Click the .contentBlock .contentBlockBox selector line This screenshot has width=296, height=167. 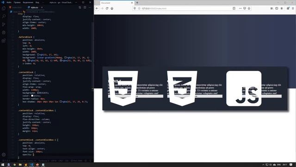tap(37, 110)
